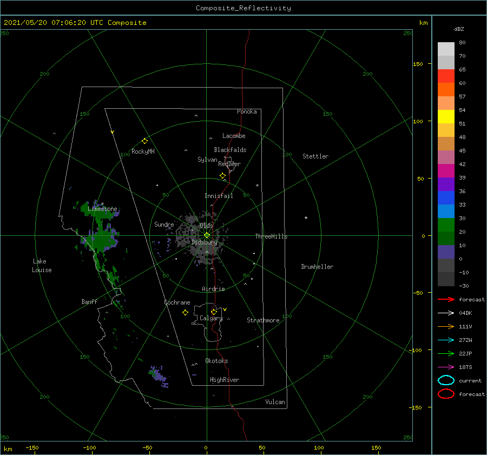Click the Innisfail label
Viewport: 487px width, 455px height.
(219, 196)
